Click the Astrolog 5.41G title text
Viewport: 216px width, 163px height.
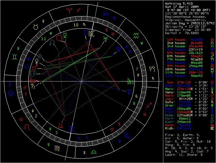click(x=178, y=2)
